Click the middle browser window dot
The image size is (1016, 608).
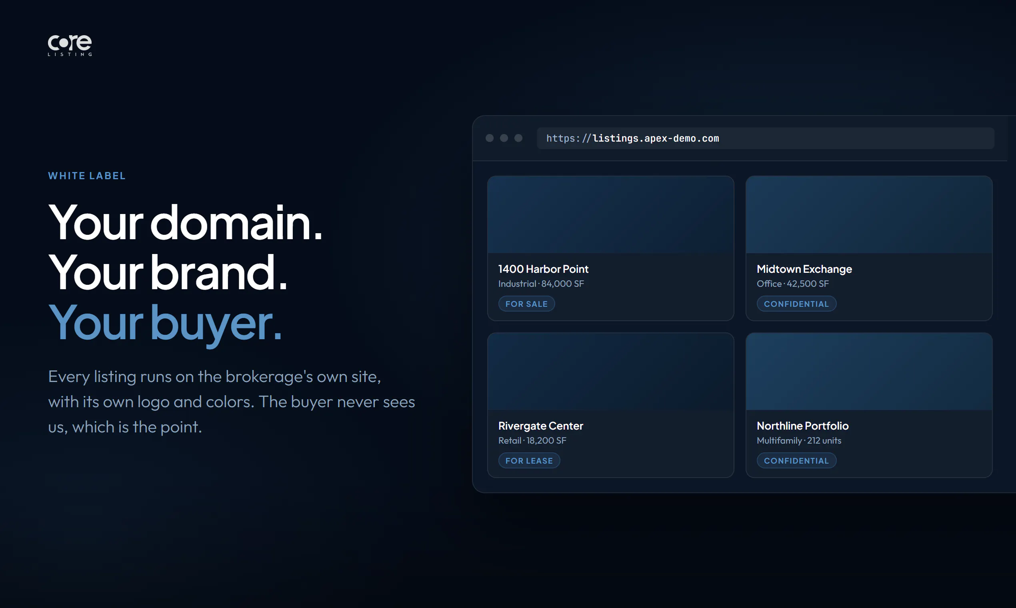[x=504, y=138]
